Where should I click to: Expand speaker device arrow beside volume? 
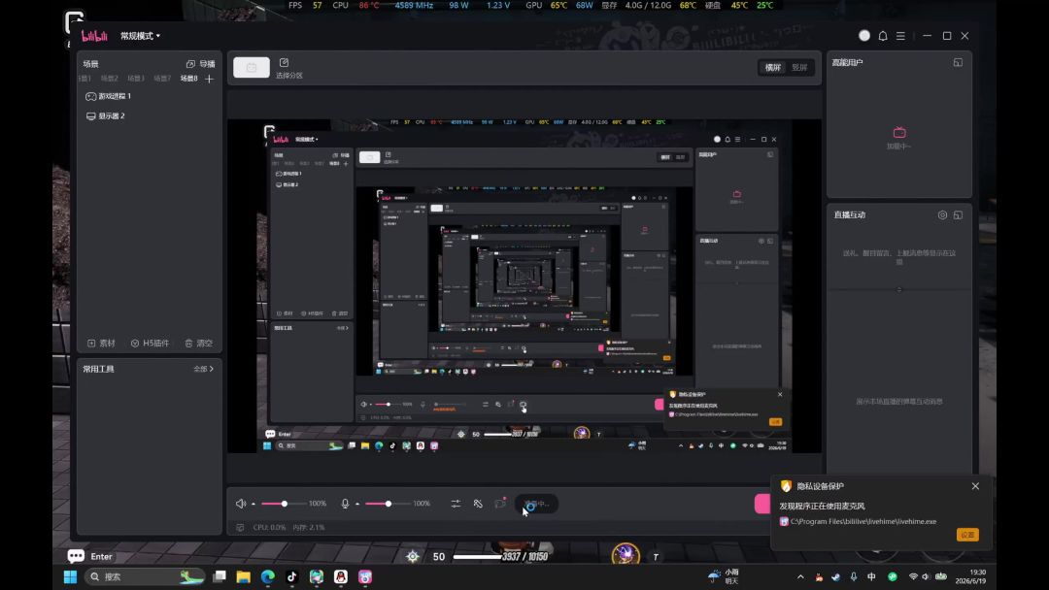254,504
